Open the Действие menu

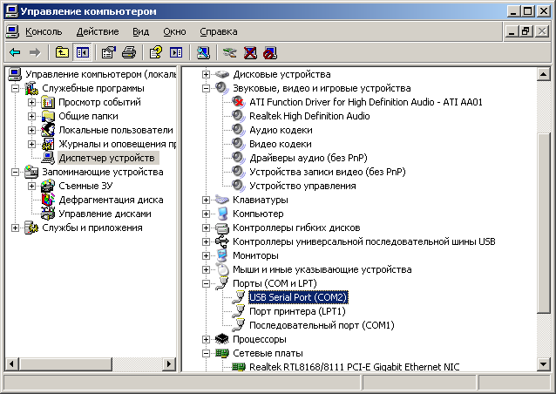(98, 31)
